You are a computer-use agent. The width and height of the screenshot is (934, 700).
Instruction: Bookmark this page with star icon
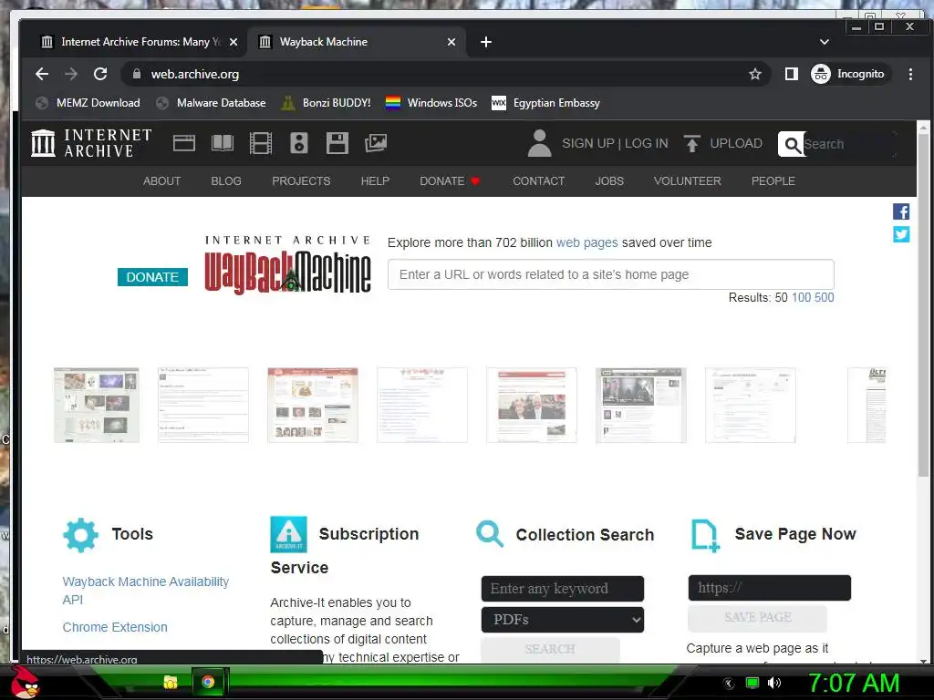tap(755, 74)
